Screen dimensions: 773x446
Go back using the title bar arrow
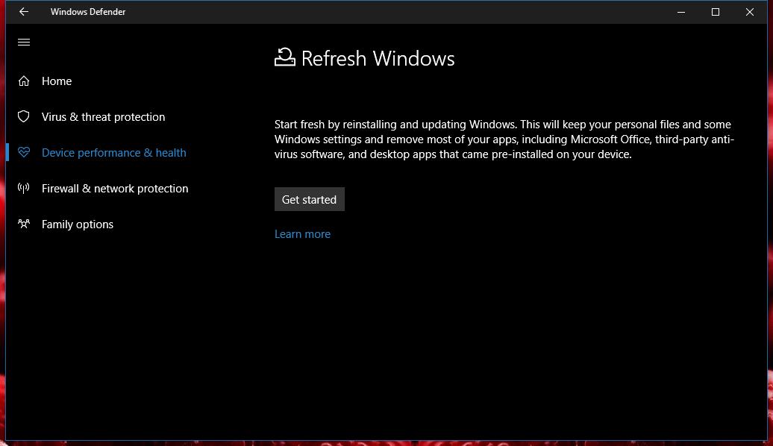24,12
